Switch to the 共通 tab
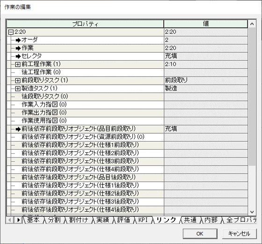This screenshot has width=262, height=244. (x=190, y=220)
